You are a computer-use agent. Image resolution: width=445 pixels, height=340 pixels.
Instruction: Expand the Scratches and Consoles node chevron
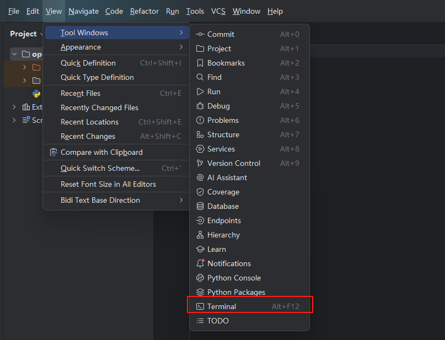pyautogui.click(x=14, y=120)
